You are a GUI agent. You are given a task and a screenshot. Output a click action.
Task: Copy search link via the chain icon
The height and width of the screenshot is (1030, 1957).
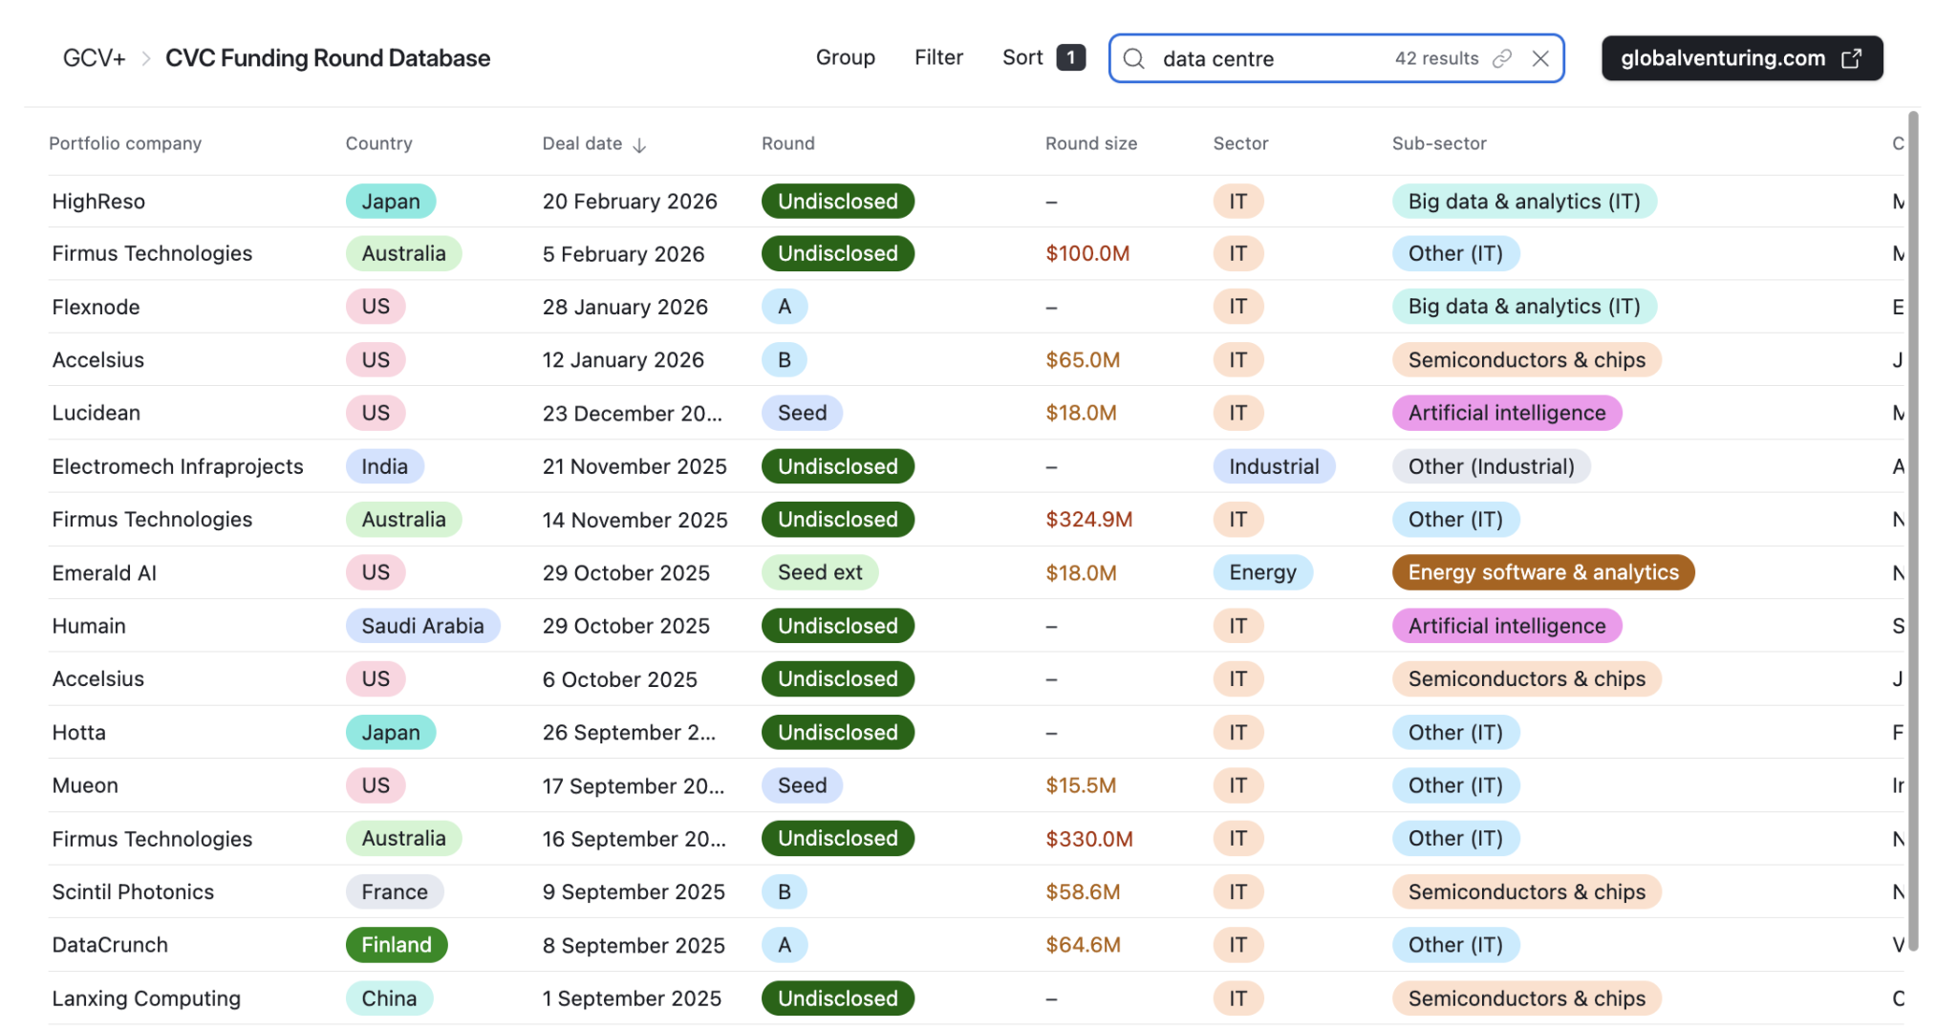coord(1502,58)
